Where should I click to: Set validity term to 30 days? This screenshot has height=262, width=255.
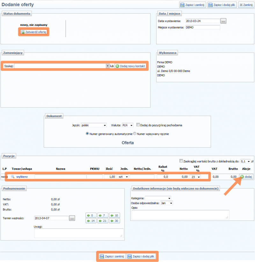pos(114,221)
